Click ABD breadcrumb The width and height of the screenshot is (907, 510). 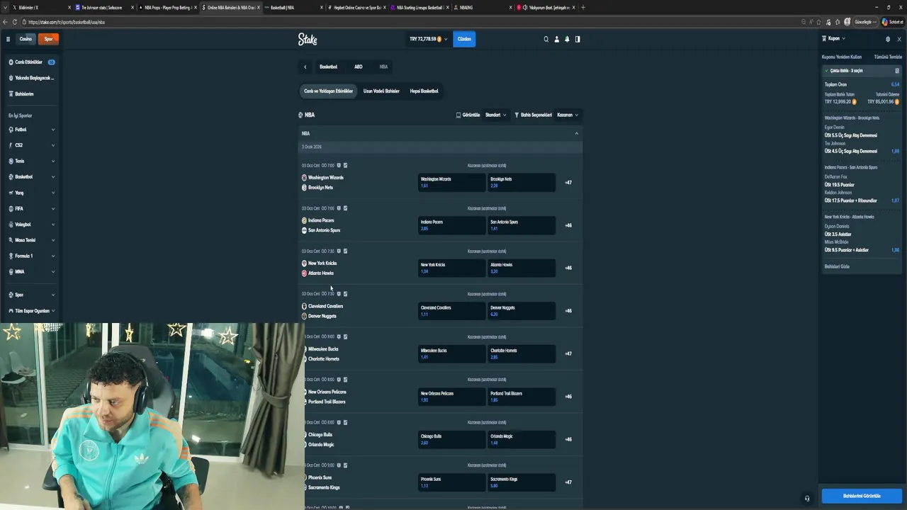pos(359,67)
